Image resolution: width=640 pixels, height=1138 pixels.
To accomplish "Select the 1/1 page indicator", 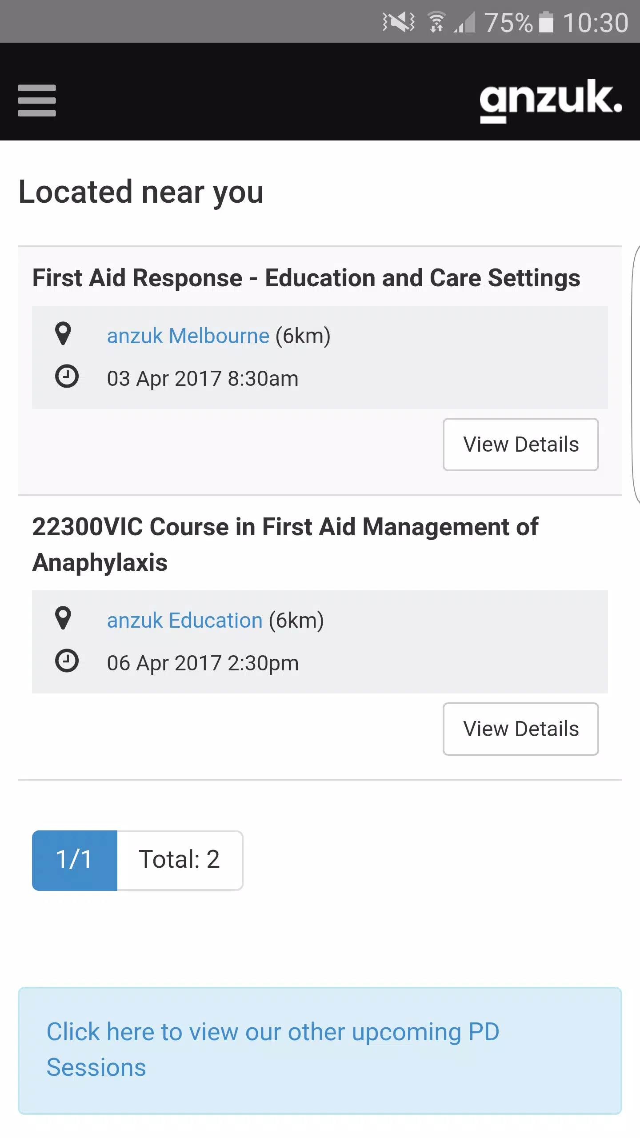I will pyautogui.click(x=75, y=860).
